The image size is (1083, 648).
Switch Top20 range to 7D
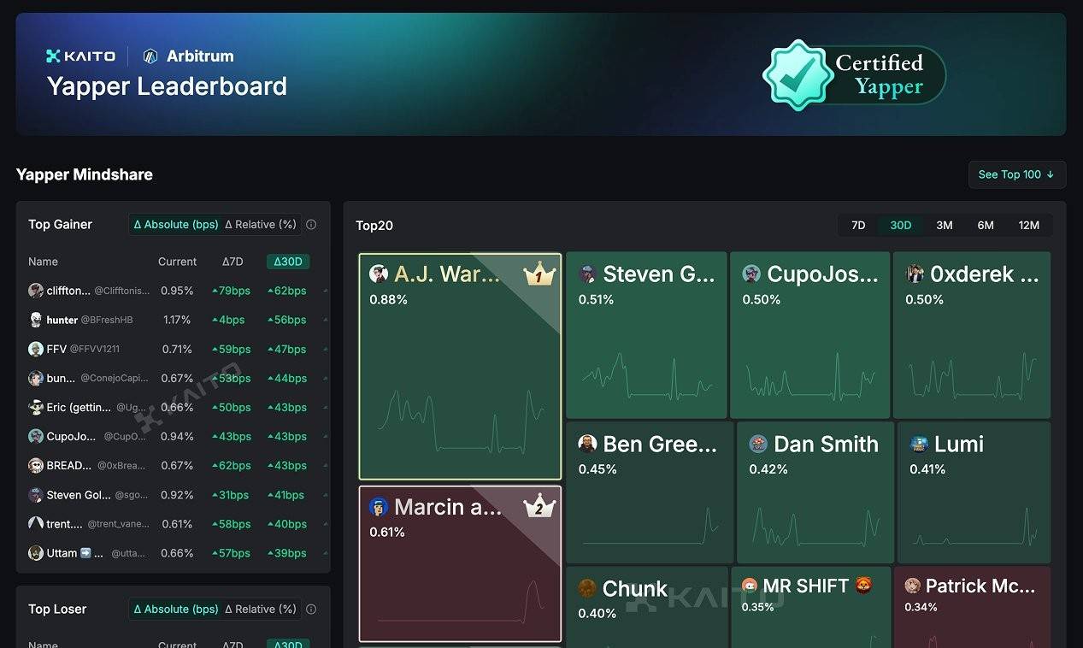pos(858,226)
